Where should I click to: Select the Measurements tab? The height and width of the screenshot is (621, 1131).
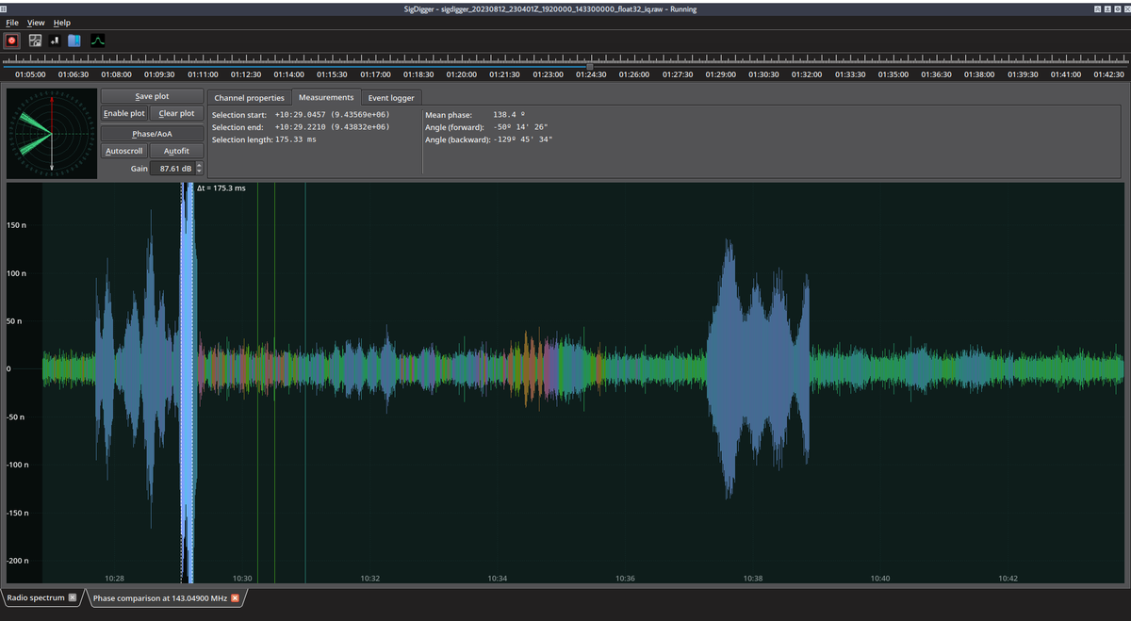point(326,97)
